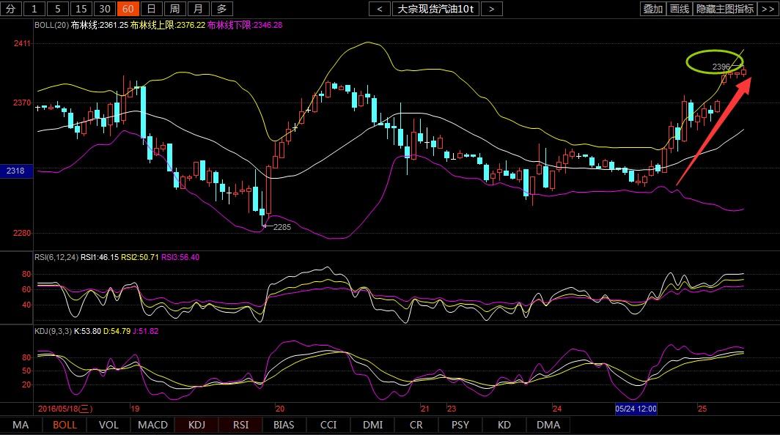Expand more tools with double-arrow button
Image resolution: width=780 pixels, height=435 pixels.
click(x=768, y=9)
